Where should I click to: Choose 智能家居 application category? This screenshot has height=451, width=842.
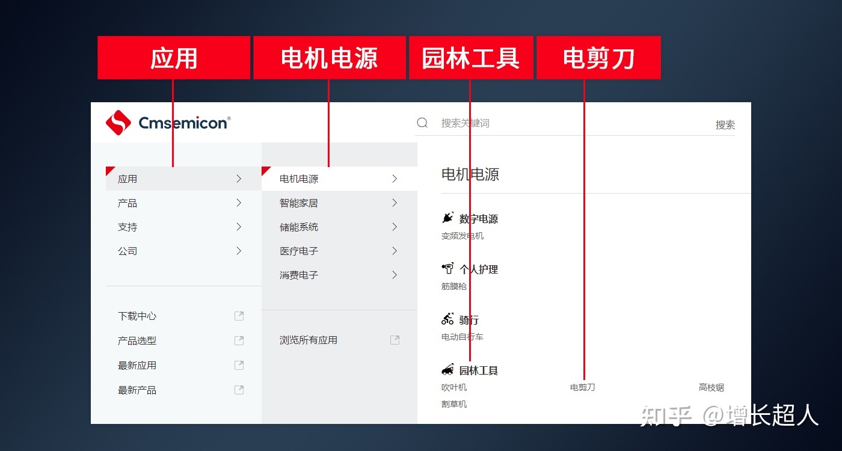[x=339, y=203]
